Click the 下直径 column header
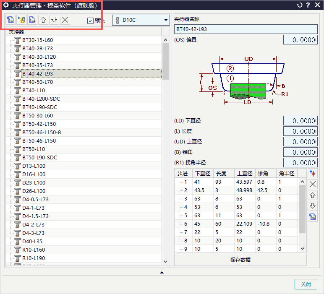Screen dimensions: 324x294 [x=203, y=174]
